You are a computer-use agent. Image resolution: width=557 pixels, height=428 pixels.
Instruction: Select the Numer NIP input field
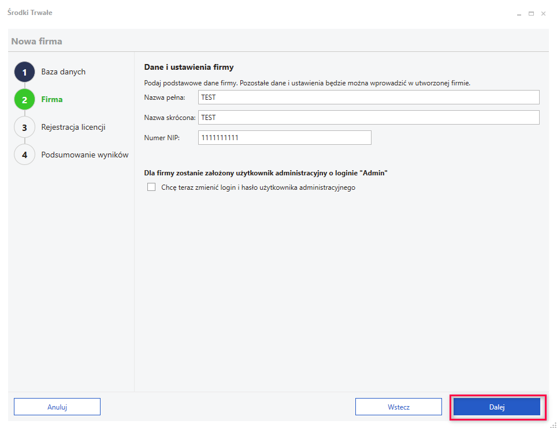(x=284, y=138)
